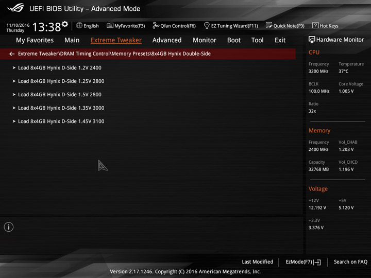Load 8x4GB Hynix D-Side 1.5V 2800
371x278 pixels.
click(60, 95)
